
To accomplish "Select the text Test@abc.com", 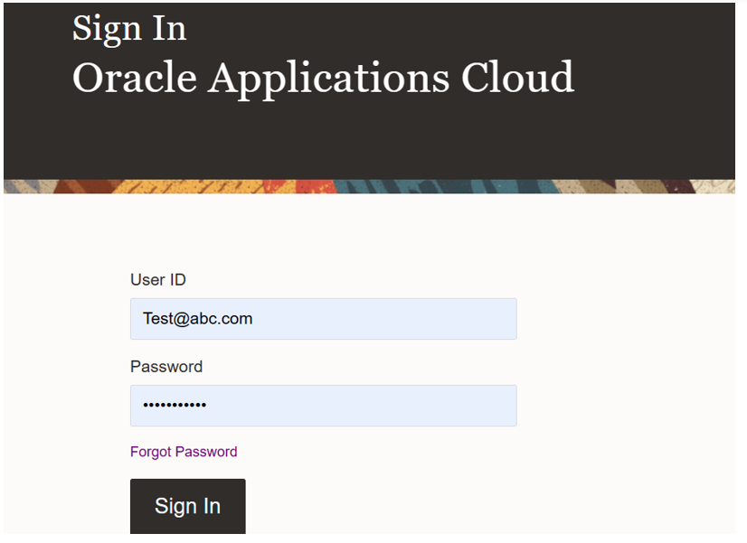I will (x=198, y=318).
